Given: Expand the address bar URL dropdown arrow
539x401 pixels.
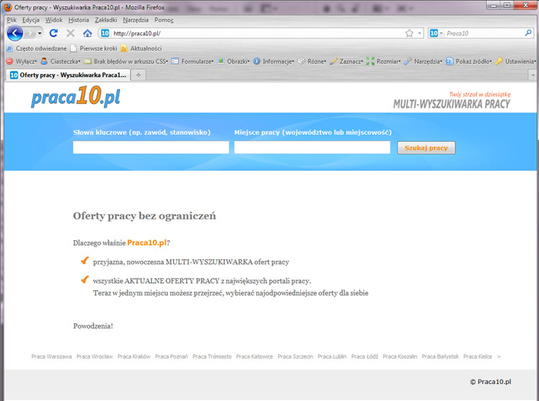Looking at the screenshot, I should coord(420,33).
